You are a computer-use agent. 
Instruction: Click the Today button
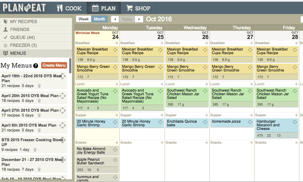(127, 19)
